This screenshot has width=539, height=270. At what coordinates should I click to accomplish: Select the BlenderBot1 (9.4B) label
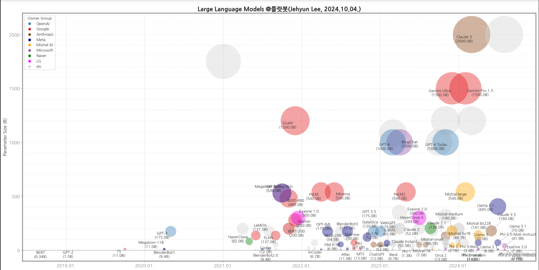[164, 254]
